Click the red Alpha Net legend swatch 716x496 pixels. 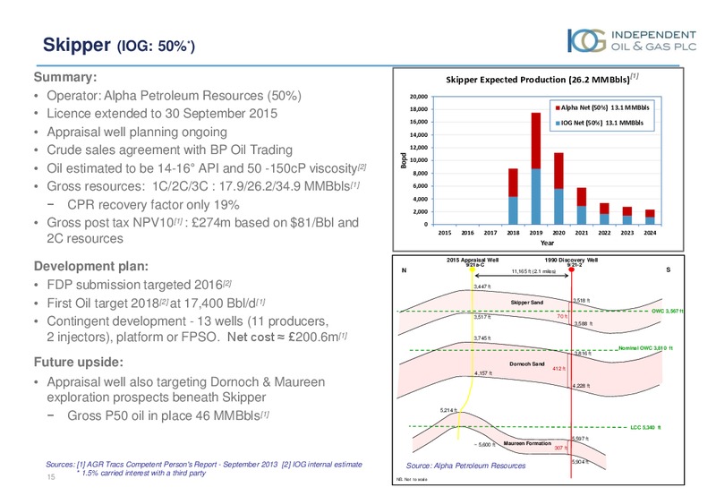coord(558,108)
